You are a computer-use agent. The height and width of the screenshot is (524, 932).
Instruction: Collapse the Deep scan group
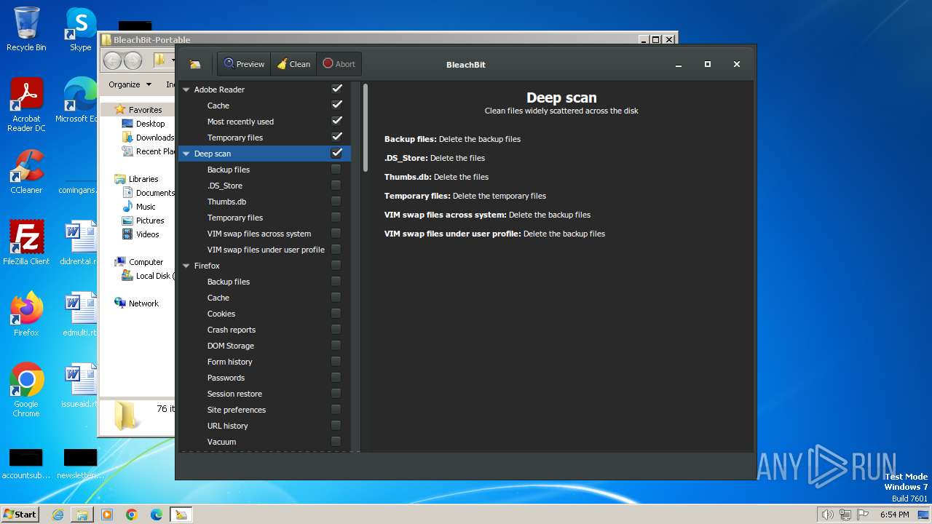[x=186, y=154]
